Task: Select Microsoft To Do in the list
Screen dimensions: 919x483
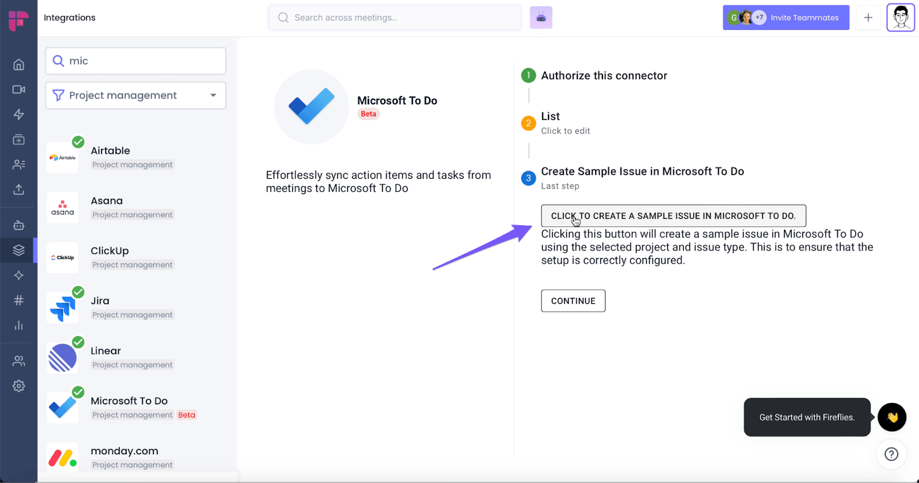Action: pos(129,401)
